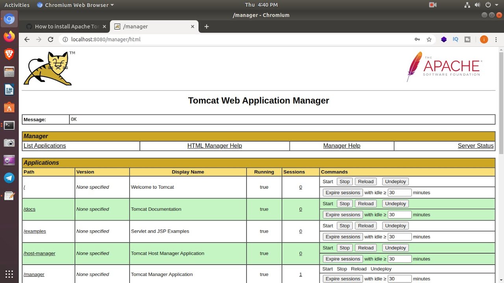Reload the /manager page
The height and width of the screenshot is (283, 504).
(x=50, y=39)
